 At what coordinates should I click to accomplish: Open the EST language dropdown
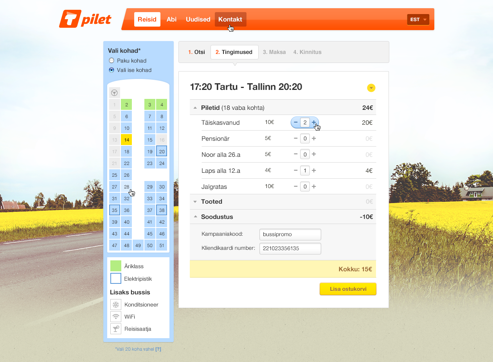click(418, 20)
